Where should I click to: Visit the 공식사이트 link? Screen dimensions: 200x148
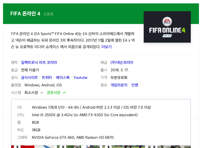point(30,78)
